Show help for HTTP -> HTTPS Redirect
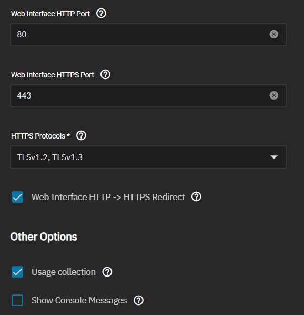 [x=196, y=196]
